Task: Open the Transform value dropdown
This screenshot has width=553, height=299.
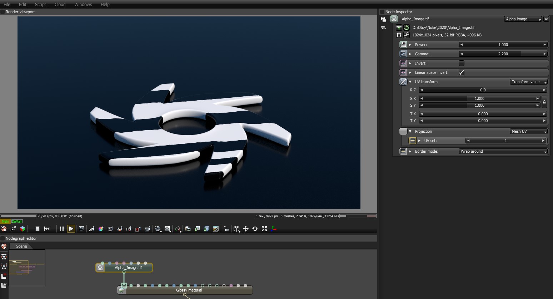Action: click(529, 82)
